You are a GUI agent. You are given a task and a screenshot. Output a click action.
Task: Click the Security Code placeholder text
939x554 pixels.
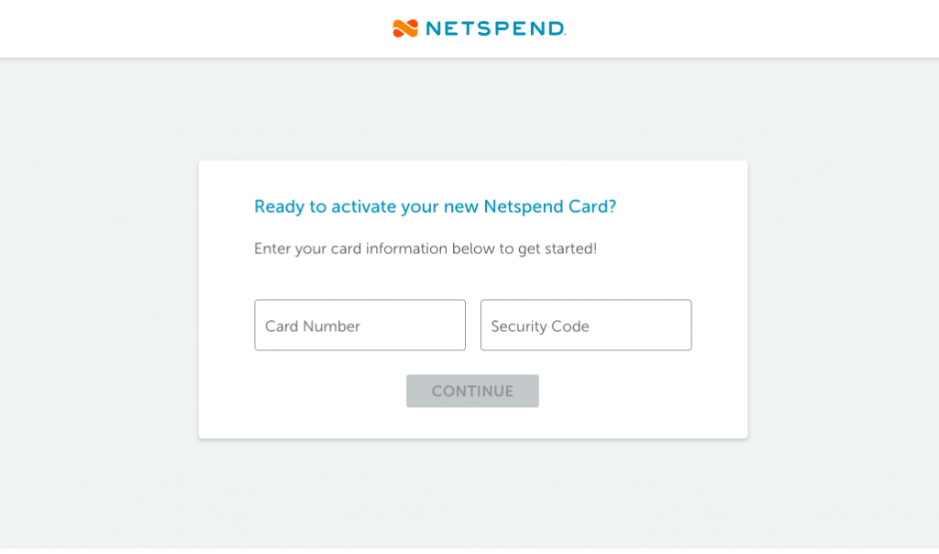pyautogui.click(x=539, y=326)
